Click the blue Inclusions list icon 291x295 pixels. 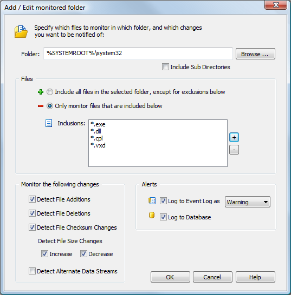pyautogui.click(x=49, y=123)
